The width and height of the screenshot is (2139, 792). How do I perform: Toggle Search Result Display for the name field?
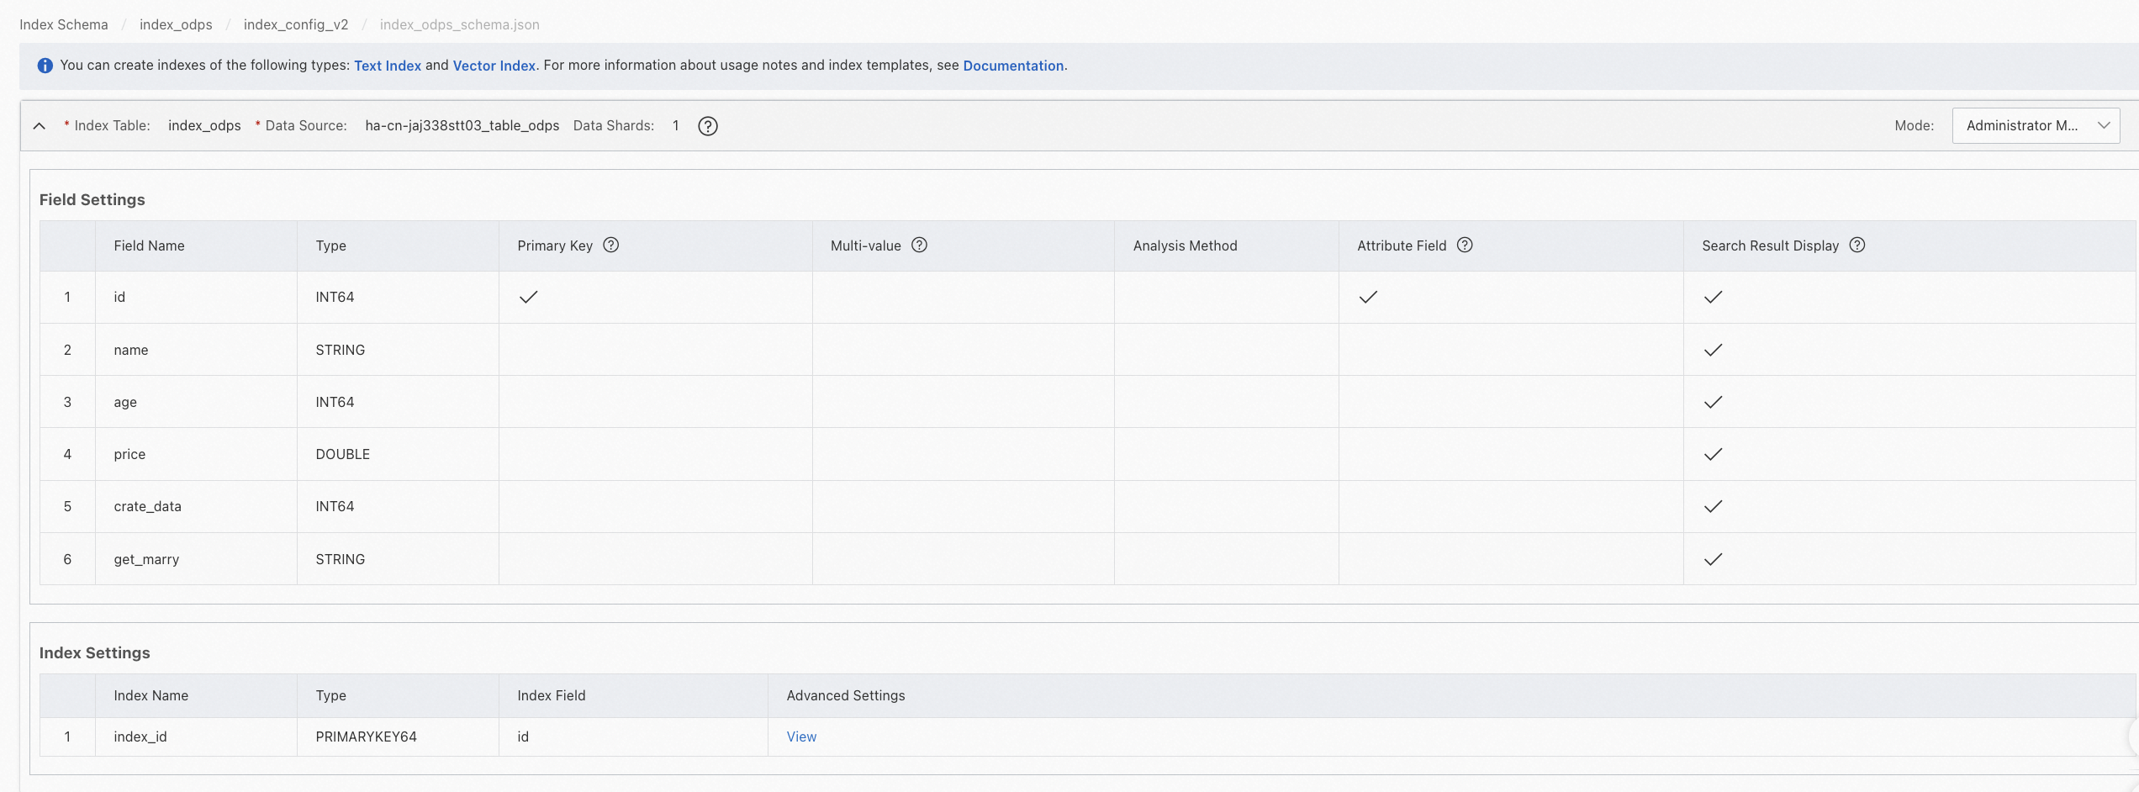pyautogui.click(x=1713, y=350)
